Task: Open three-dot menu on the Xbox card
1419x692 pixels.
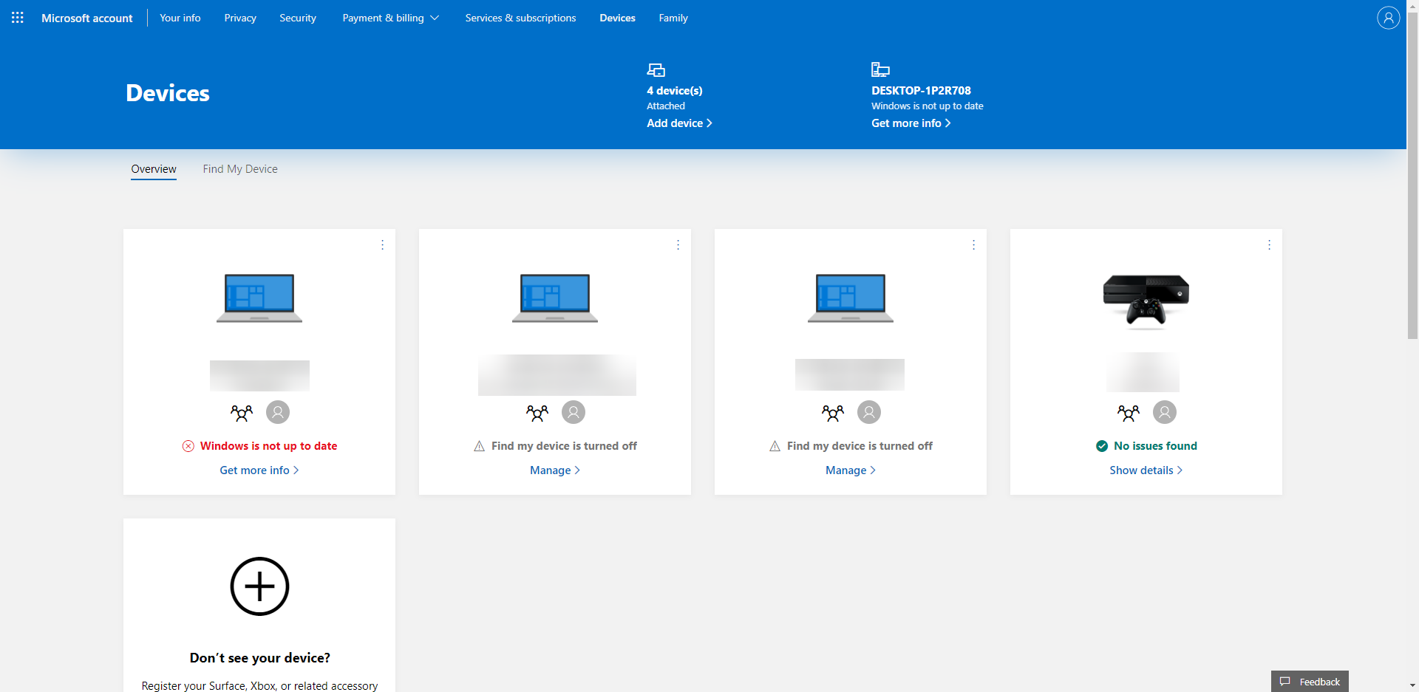Action: point(1269,245)
